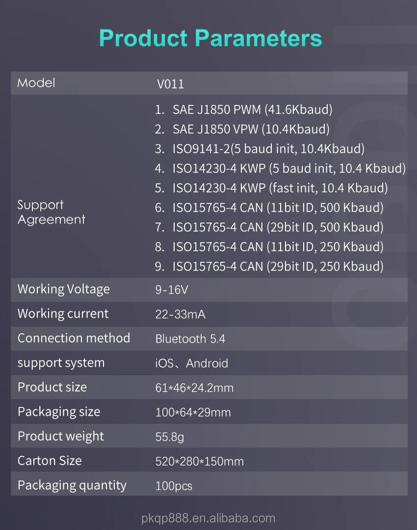
Task: Click the Support Agreement label
Action: [x=51, y=212]
